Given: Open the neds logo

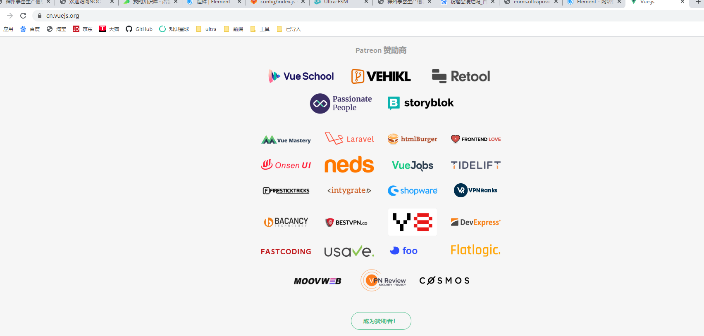Looking at the screenshot, I should (349, 165).
